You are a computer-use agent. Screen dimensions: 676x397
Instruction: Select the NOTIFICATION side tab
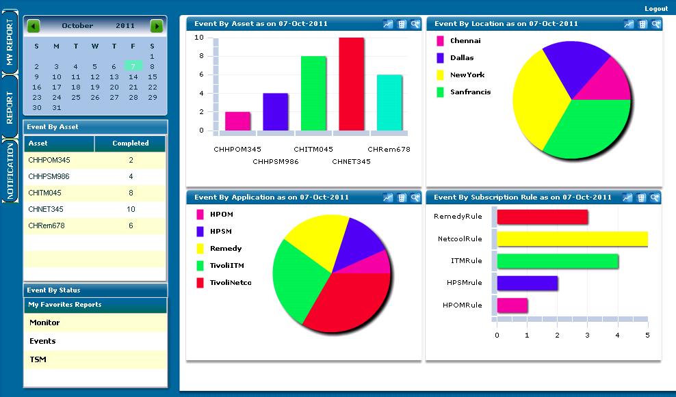pyautogui.click(x=10, y=171)
